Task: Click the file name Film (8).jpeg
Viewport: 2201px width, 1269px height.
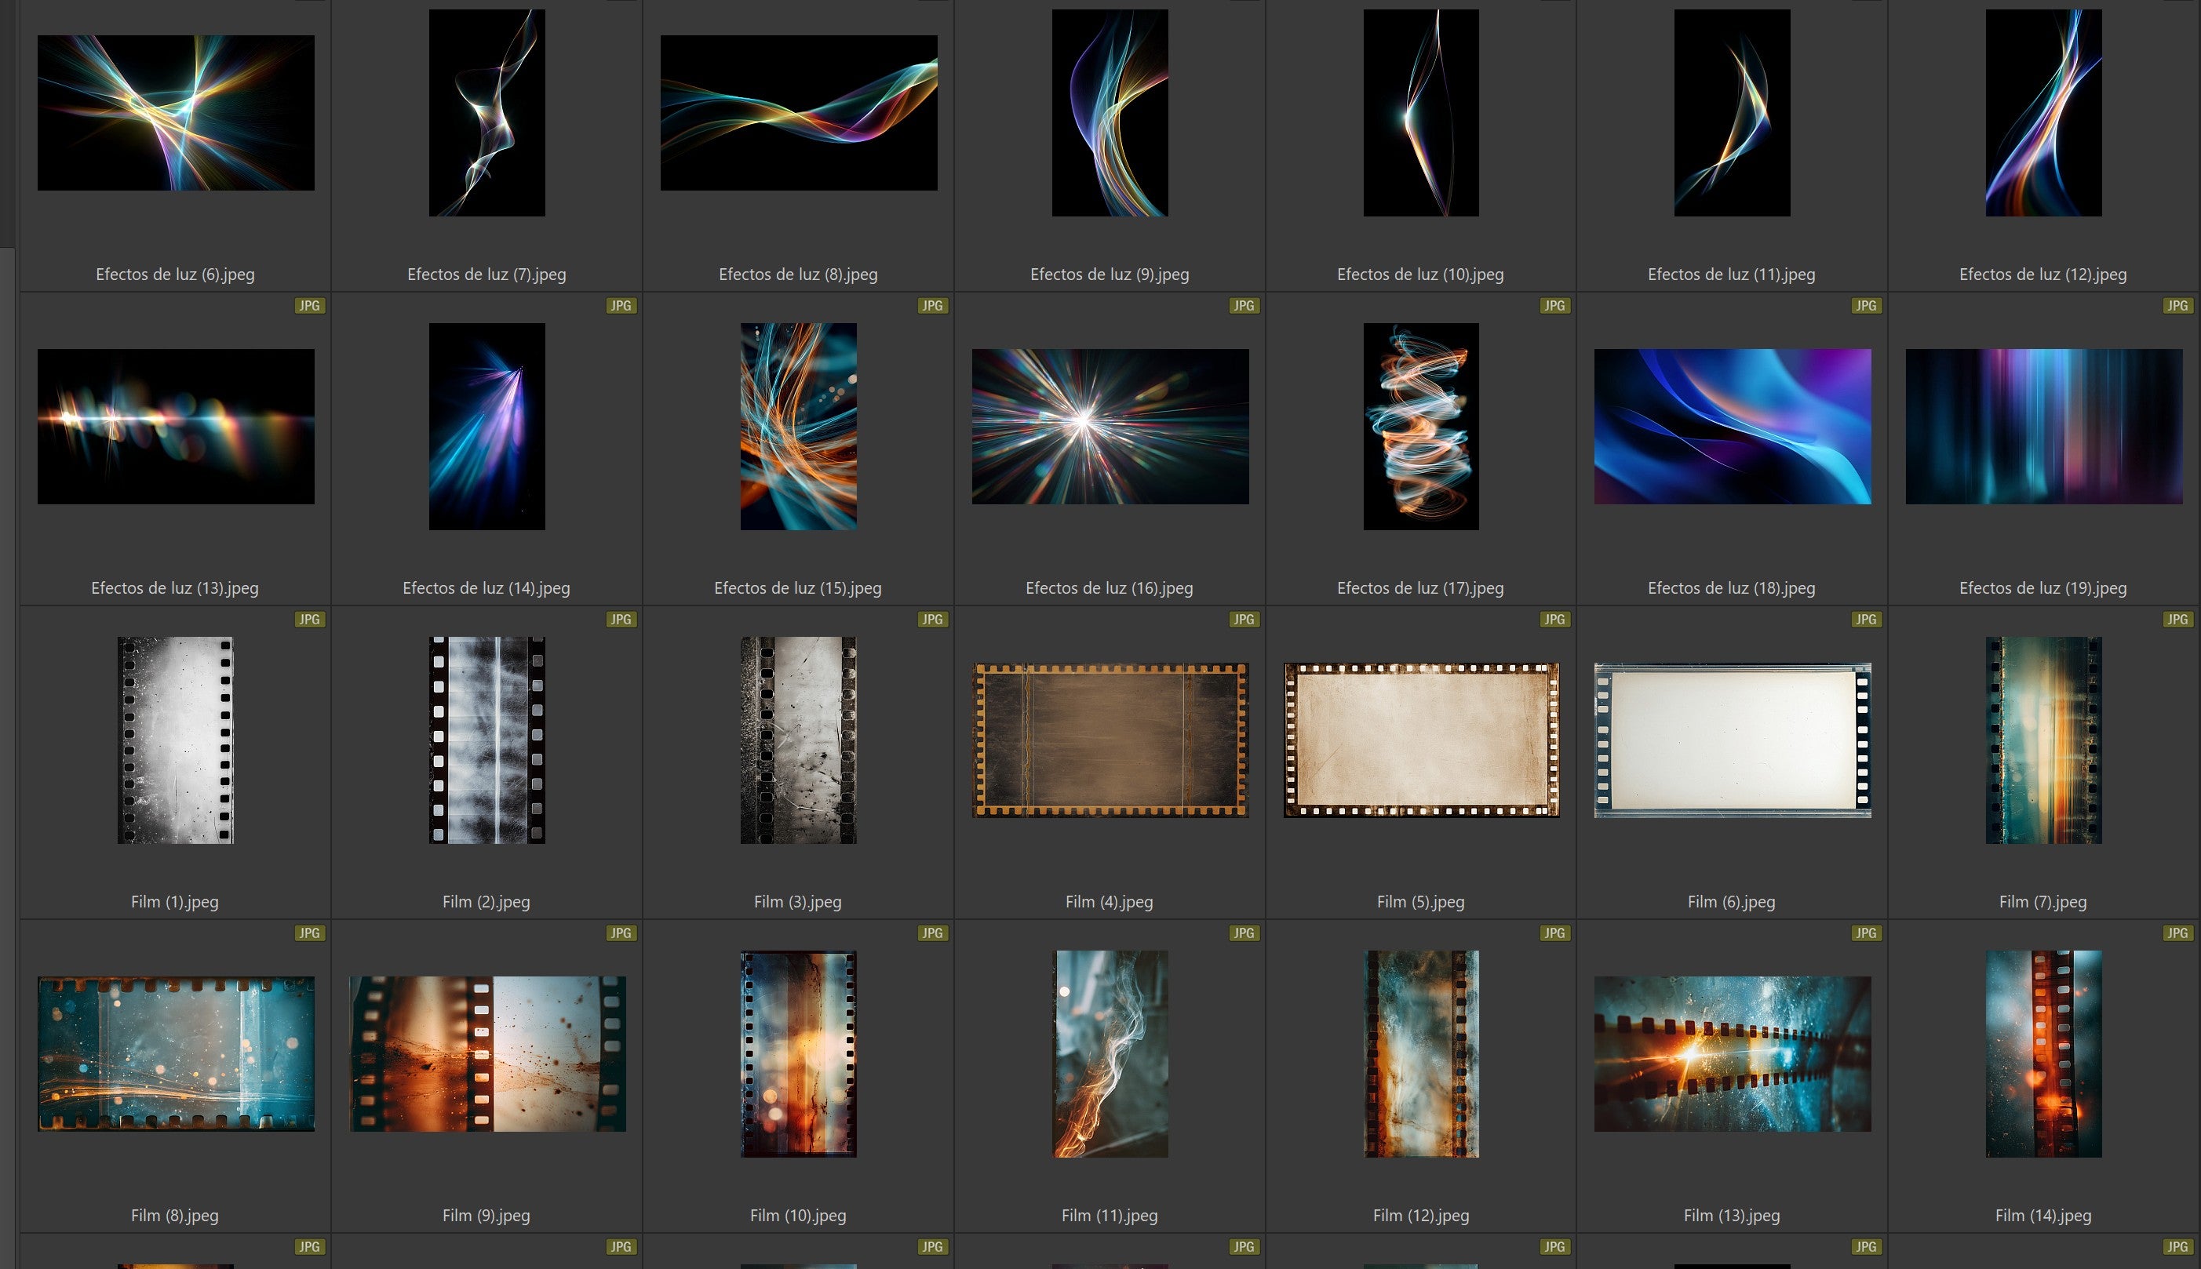Action: (x=175, y=1216)
